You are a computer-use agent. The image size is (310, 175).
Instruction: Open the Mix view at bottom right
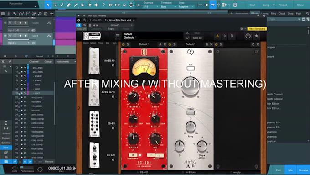pos(290,170)
